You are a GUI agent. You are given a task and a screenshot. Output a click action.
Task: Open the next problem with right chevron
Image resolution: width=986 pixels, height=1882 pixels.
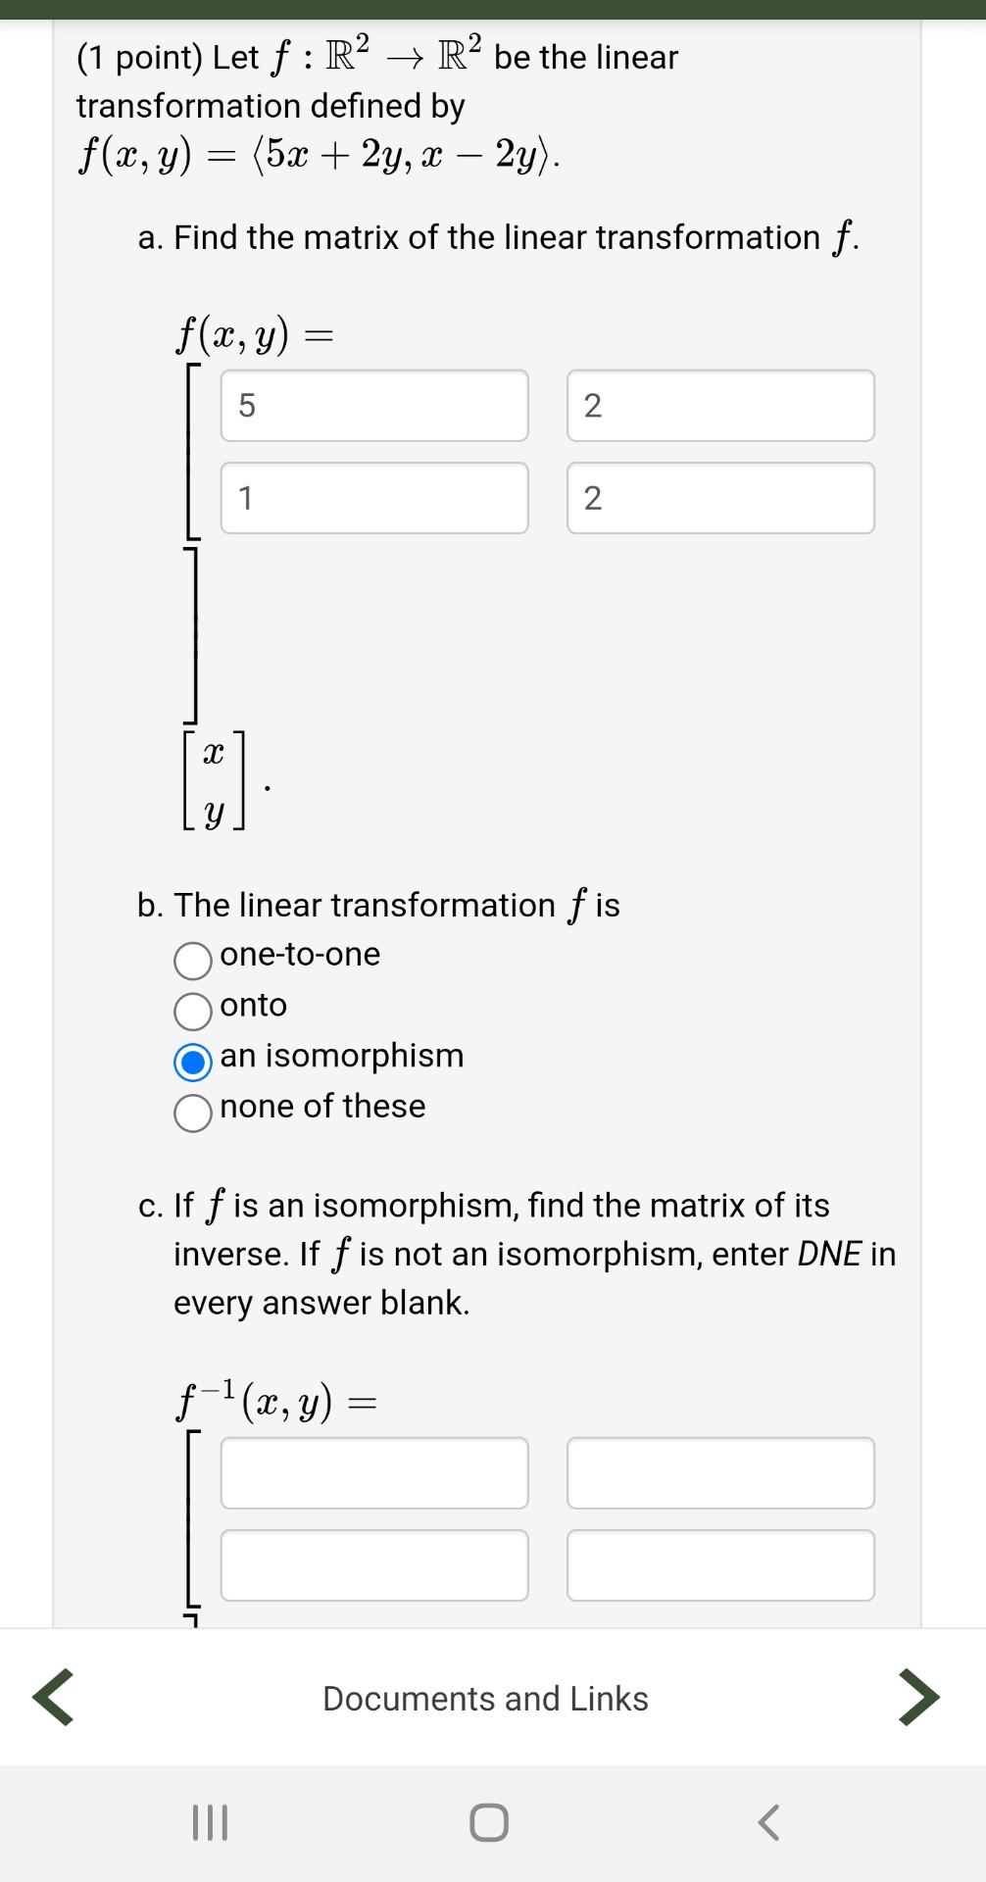[917, 1699]
